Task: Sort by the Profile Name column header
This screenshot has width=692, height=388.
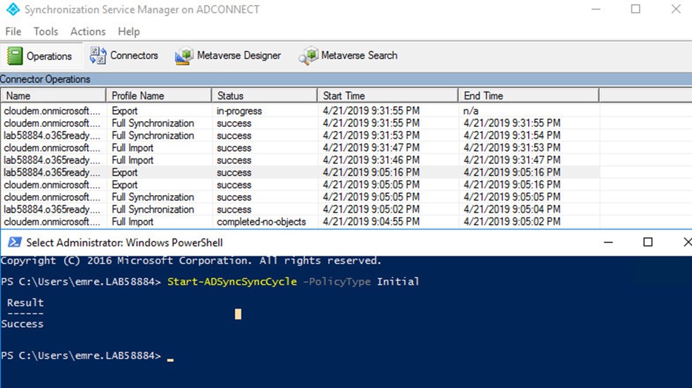Action: 159,95
